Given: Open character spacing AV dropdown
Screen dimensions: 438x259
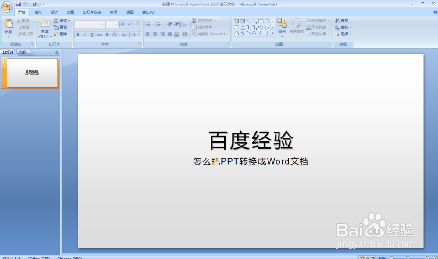Looking at the screenshot, I should tap(115, 35).
